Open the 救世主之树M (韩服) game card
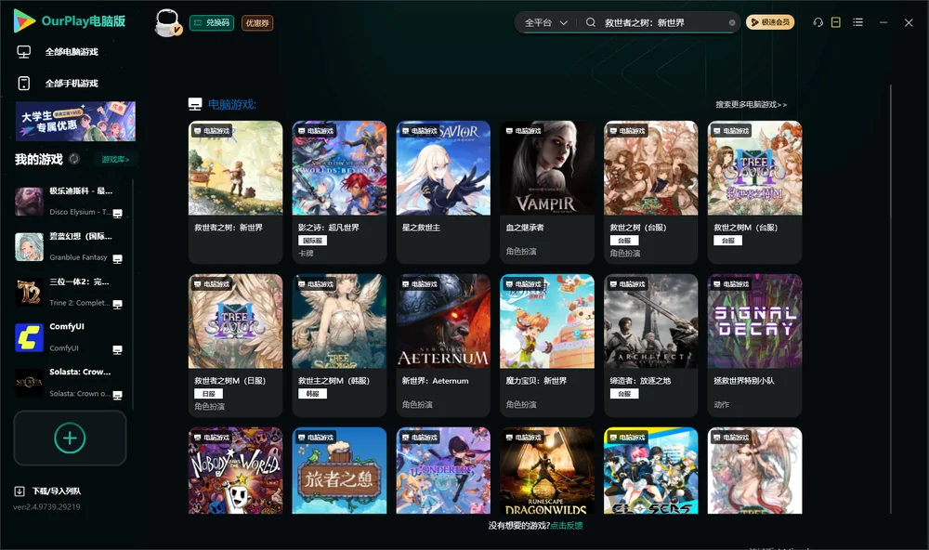 (x=339, y=346)
